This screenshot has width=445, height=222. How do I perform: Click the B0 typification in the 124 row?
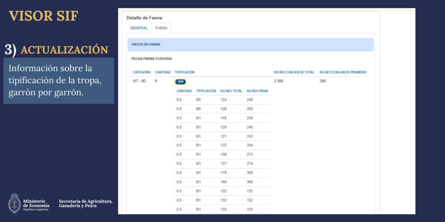pyautogui.click(x=199, y=100)
